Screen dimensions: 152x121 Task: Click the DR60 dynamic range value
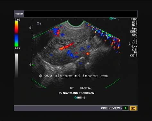coord(134,32)
